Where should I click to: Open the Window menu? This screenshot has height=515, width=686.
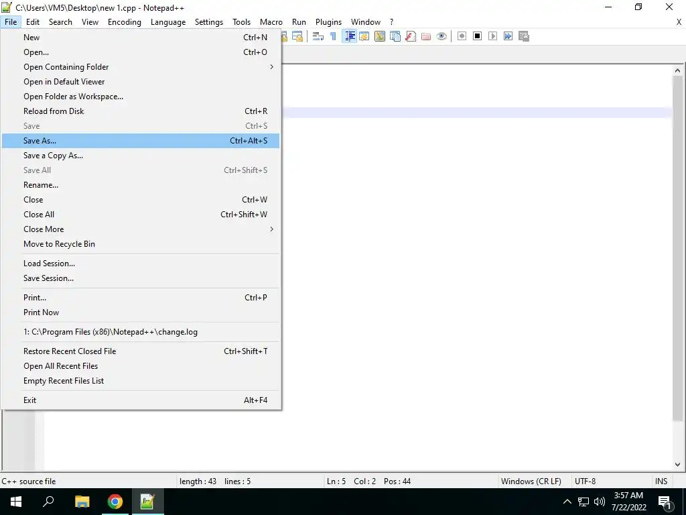pos(366,22)
